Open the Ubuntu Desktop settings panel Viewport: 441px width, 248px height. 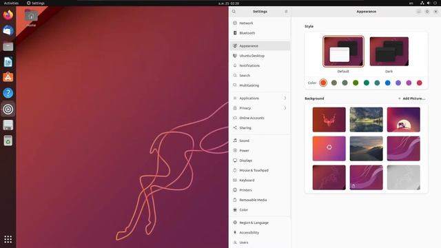coord(260,56)
